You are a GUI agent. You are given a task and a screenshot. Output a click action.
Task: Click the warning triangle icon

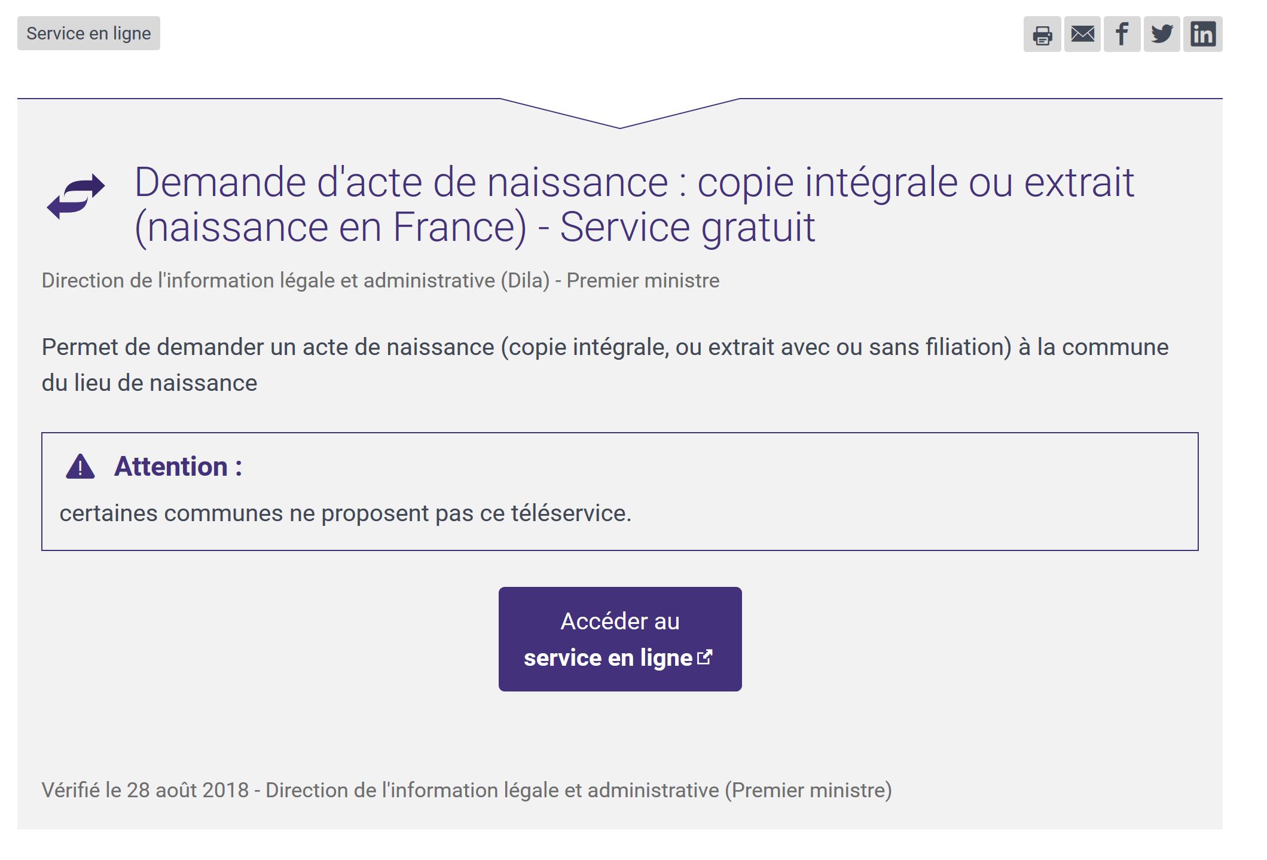(80, 467)
